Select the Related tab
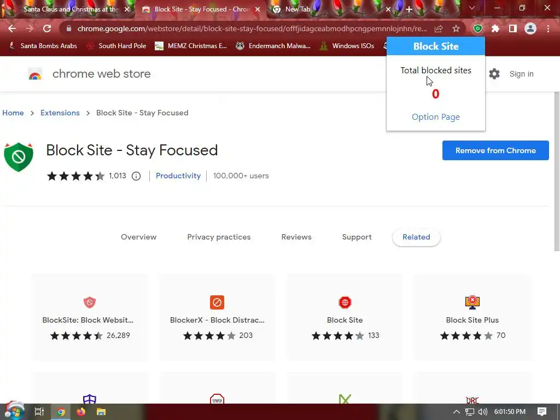The width and height of the screenshot is (560, 420). (416, 237)
